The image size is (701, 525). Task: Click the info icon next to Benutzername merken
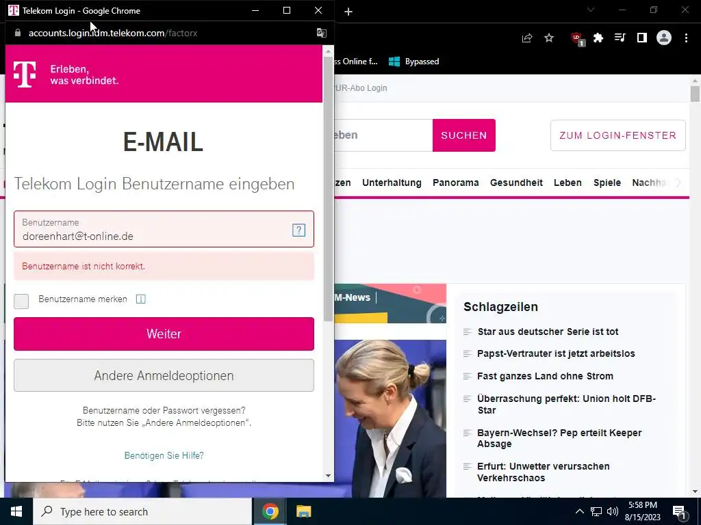click(140, 299)
